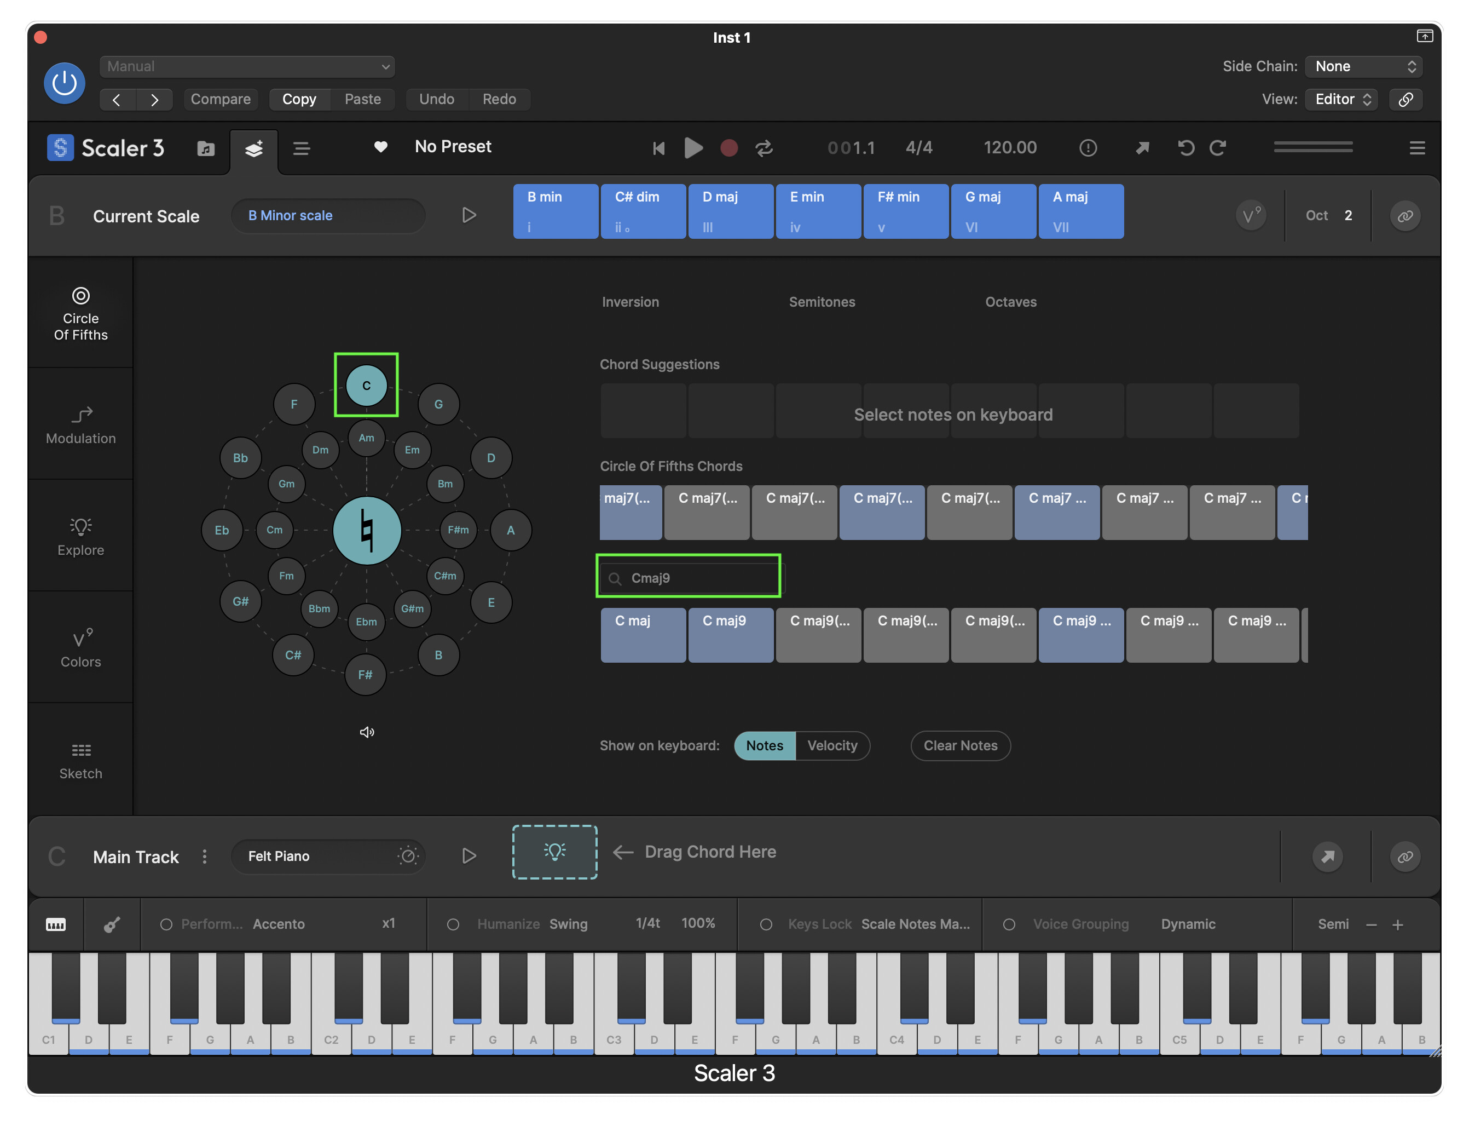Click the Copy button
This screenshot has height=1126, width=1469.
[x=299, y=99]
